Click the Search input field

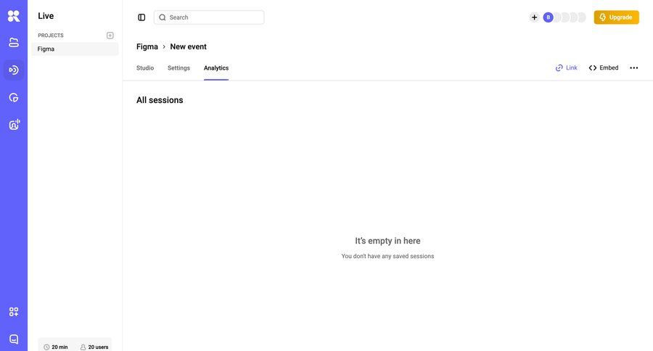209,17
